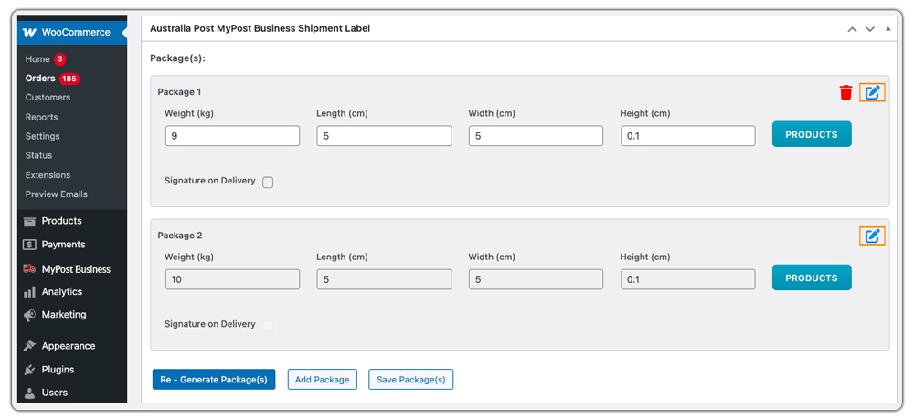
Task: Click the 'Package 1' heading text
Action: 179,92
